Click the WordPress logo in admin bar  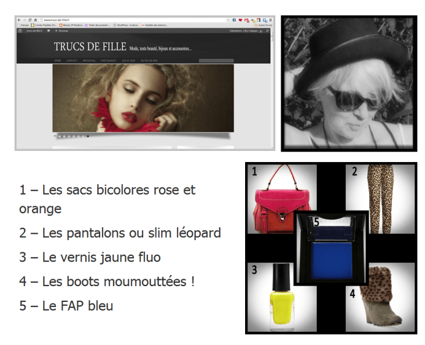(20, 30)
